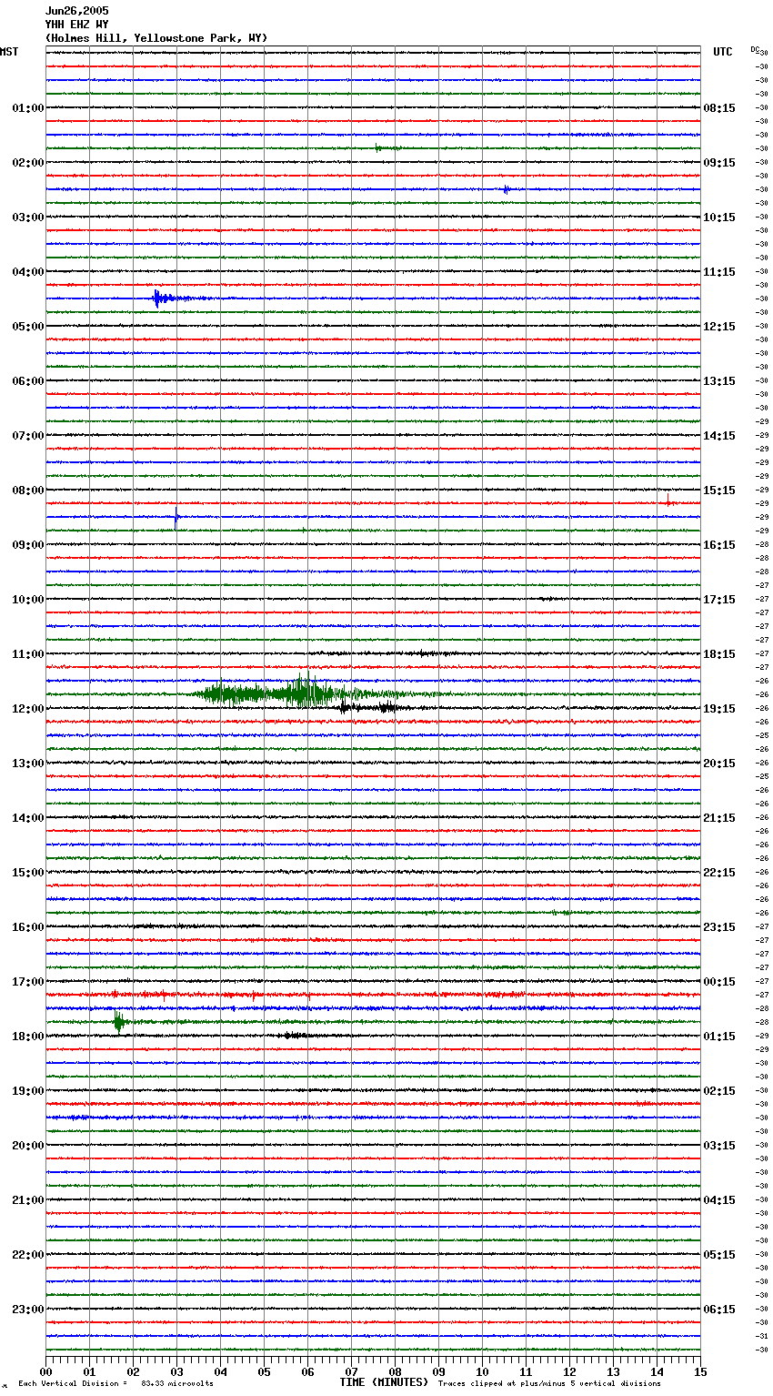The height and width of the screenshot is (1396, 773).
Task: Click the minute axis tick label 15
Action: (700, 1372)
